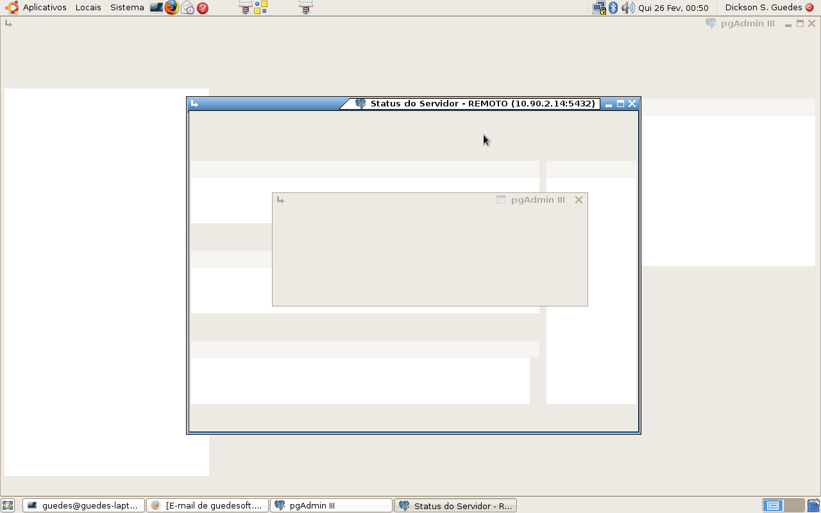This screenshot has height=513, width=821.
Task: Open the trash icon in bottom-right corner
Action: pos(813,505)
